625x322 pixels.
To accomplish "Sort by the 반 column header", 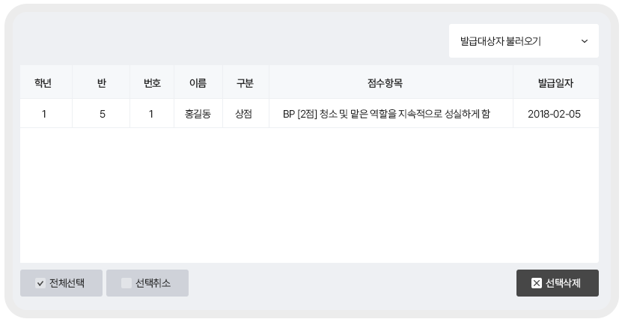I will point(101,82).
